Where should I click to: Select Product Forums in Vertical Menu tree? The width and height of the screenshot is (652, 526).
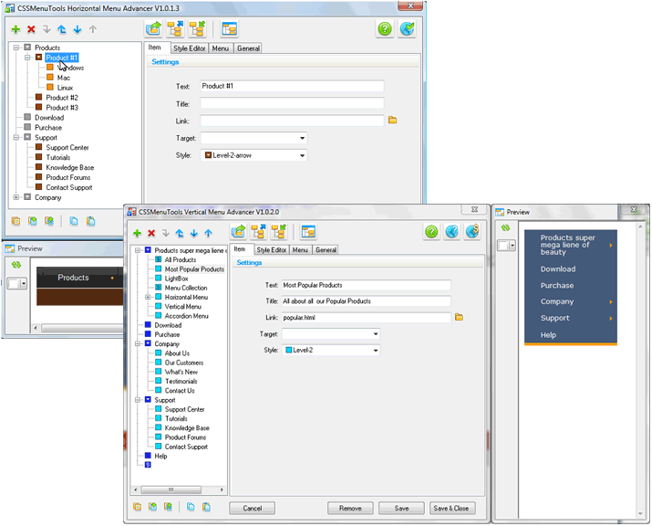[x=185, y=437]
